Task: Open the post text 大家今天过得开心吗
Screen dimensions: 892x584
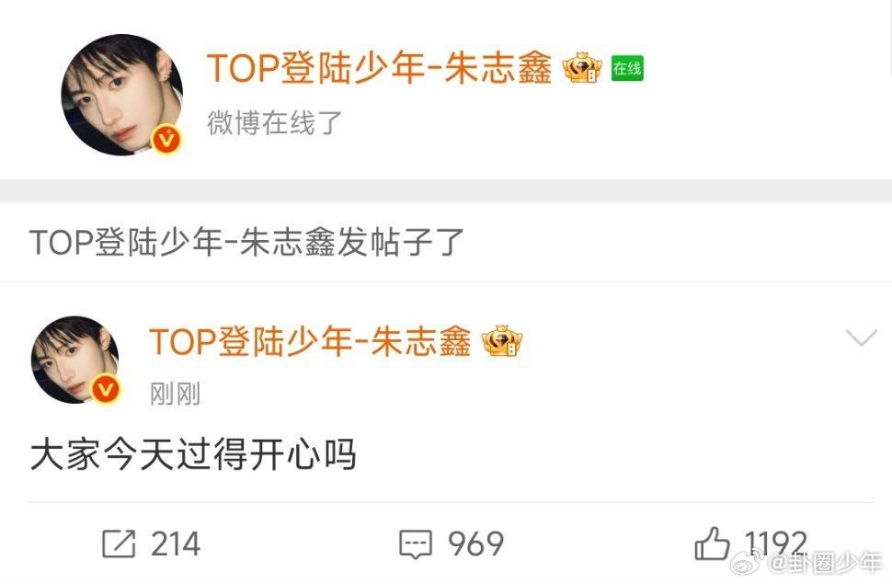Action: pos(193,455)
